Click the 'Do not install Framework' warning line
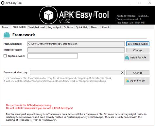 pos(39,108)
